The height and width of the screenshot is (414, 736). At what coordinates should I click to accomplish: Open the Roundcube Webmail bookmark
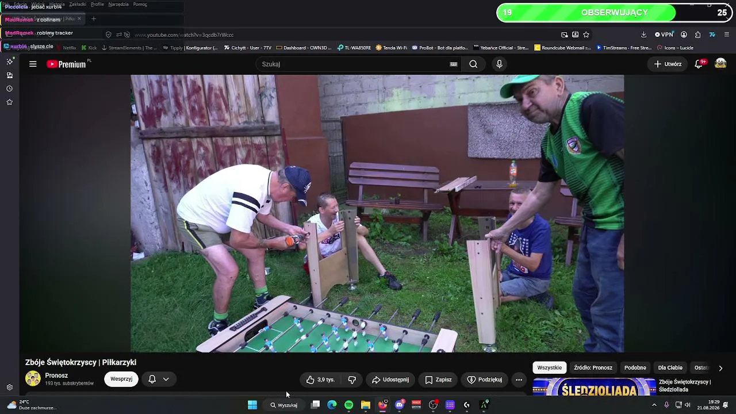click(x=563, y=48)
